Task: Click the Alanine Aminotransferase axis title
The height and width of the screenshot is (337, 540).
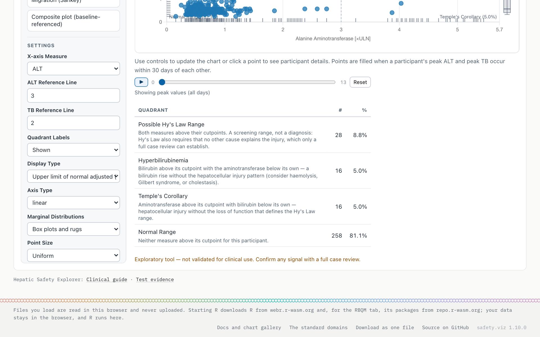Action: (333, 39)
